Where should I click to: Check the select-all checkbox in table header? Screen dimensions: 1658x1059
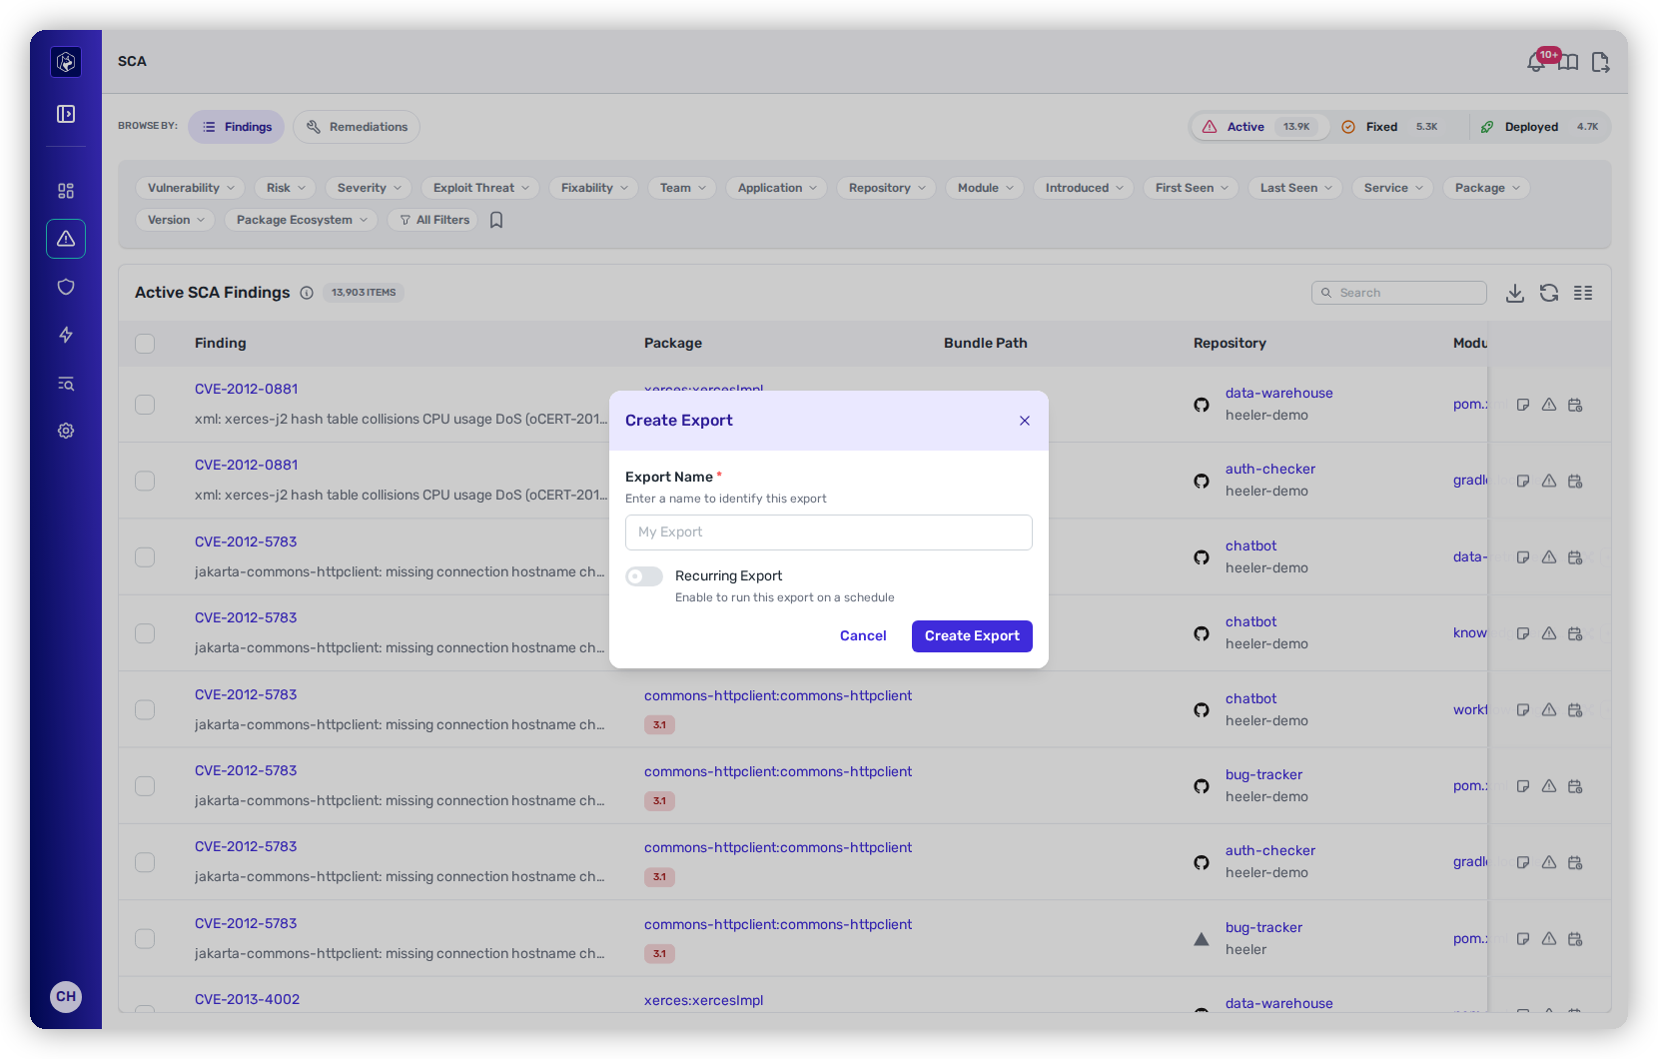pyautogui.click(x=145, y=344)
